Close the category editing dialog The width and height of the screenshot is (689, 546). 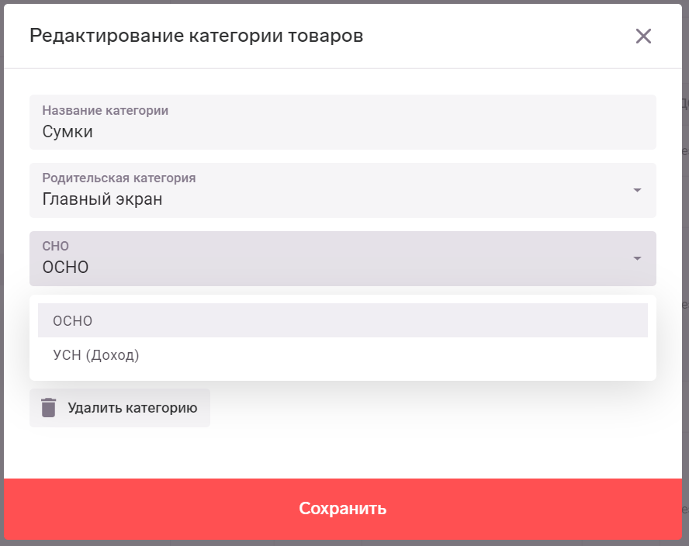643,36
